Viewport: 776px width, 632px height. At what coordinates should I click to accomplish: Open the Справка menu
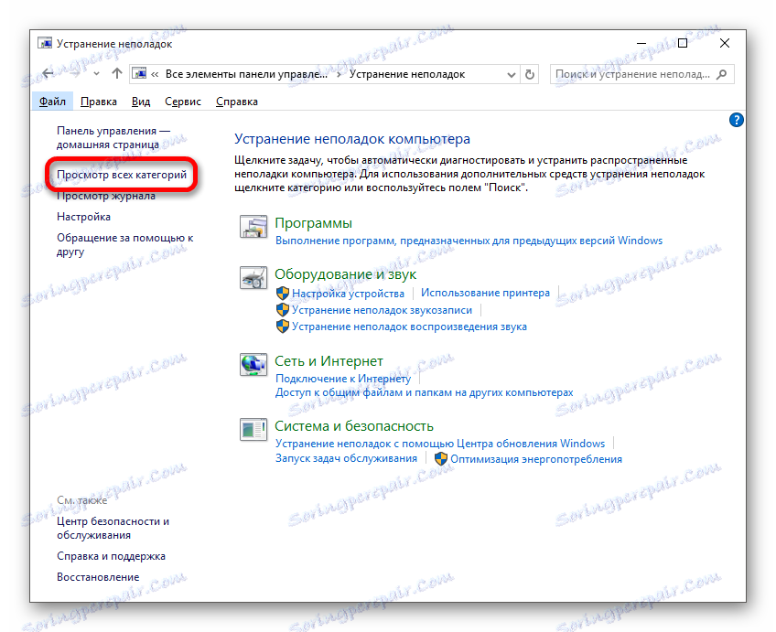pos(237,102)
